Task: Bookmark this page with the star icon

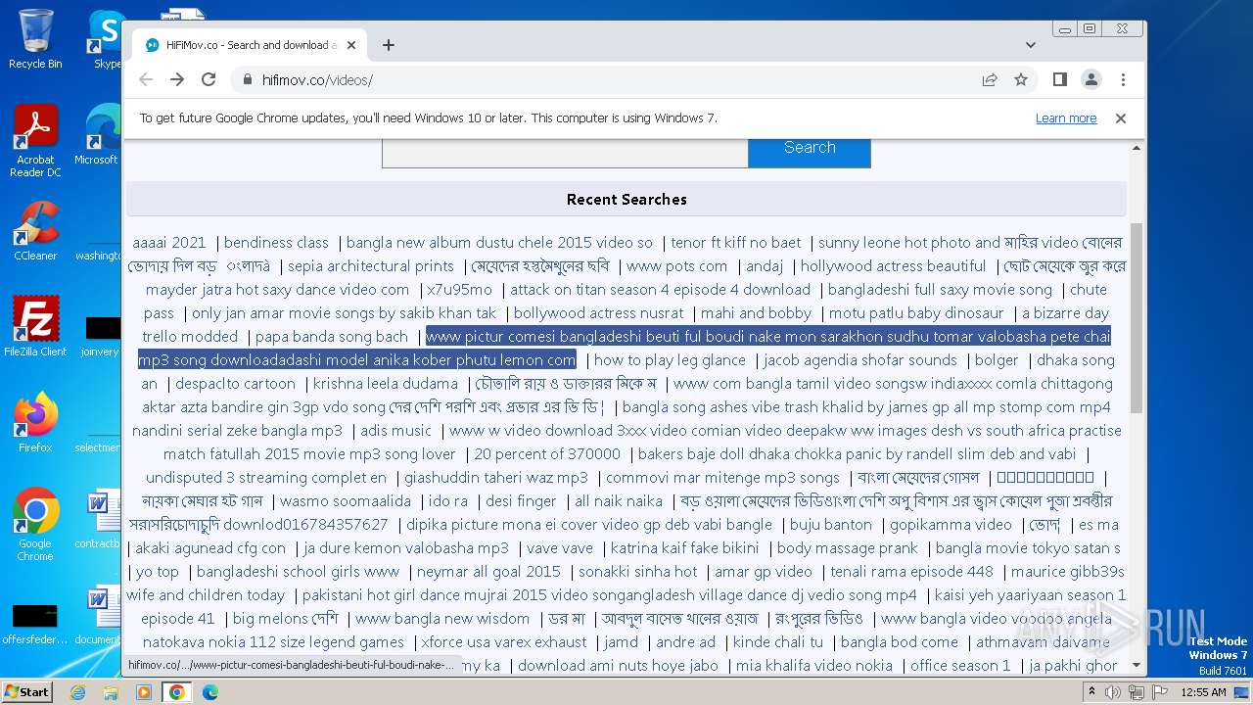Action: pyautogui.click(x=1021, y=79)
